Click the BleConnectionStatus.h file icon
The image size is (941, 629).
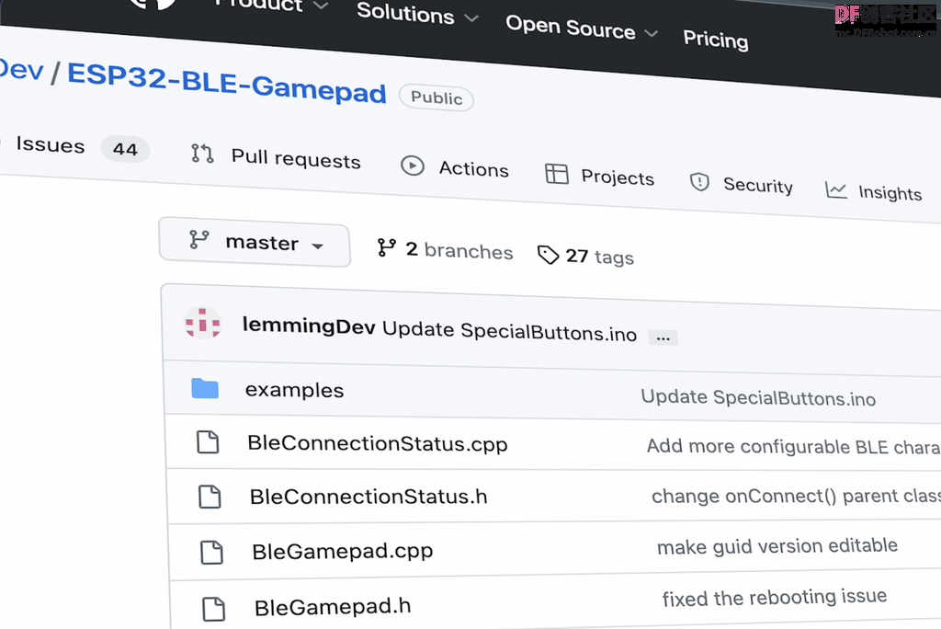210,497
